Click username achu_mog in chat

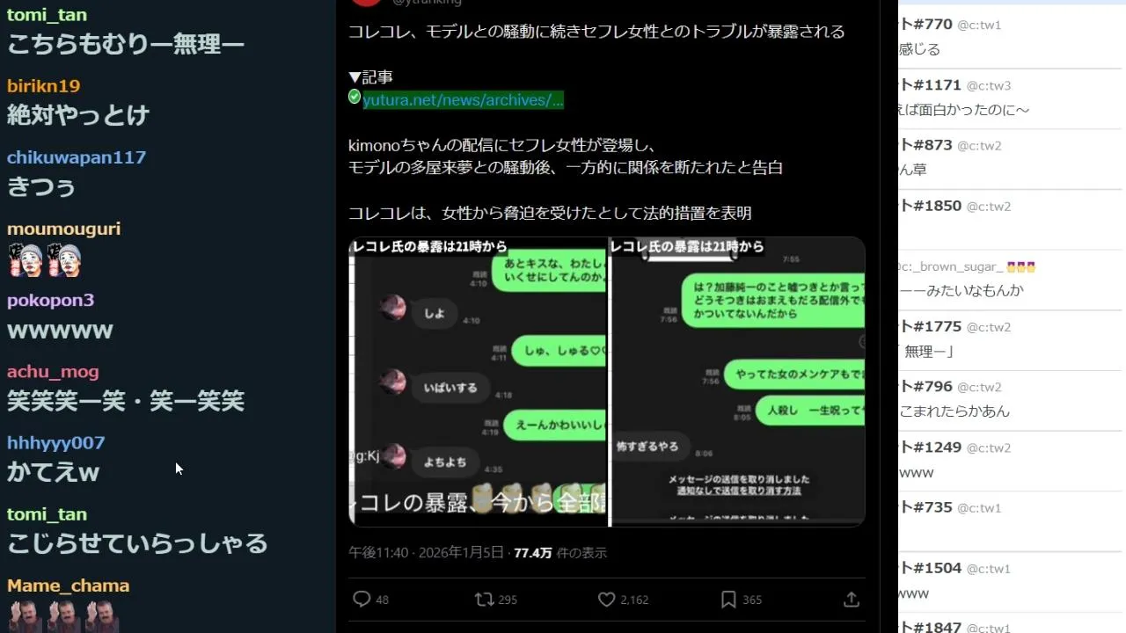tap(53, 372)
